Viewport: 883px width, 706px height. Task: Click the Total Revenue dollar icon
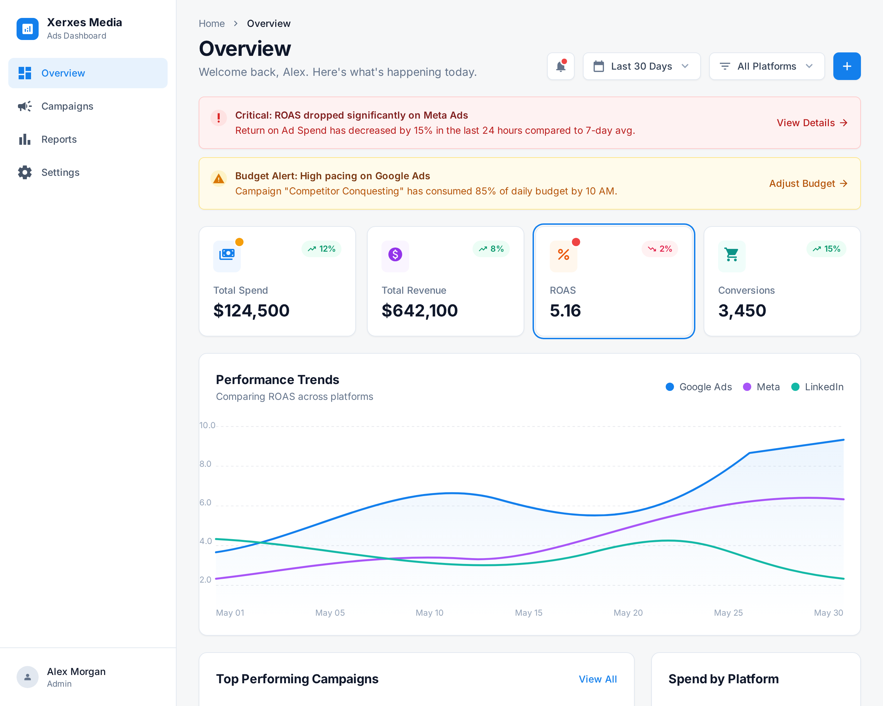(395, 254)
